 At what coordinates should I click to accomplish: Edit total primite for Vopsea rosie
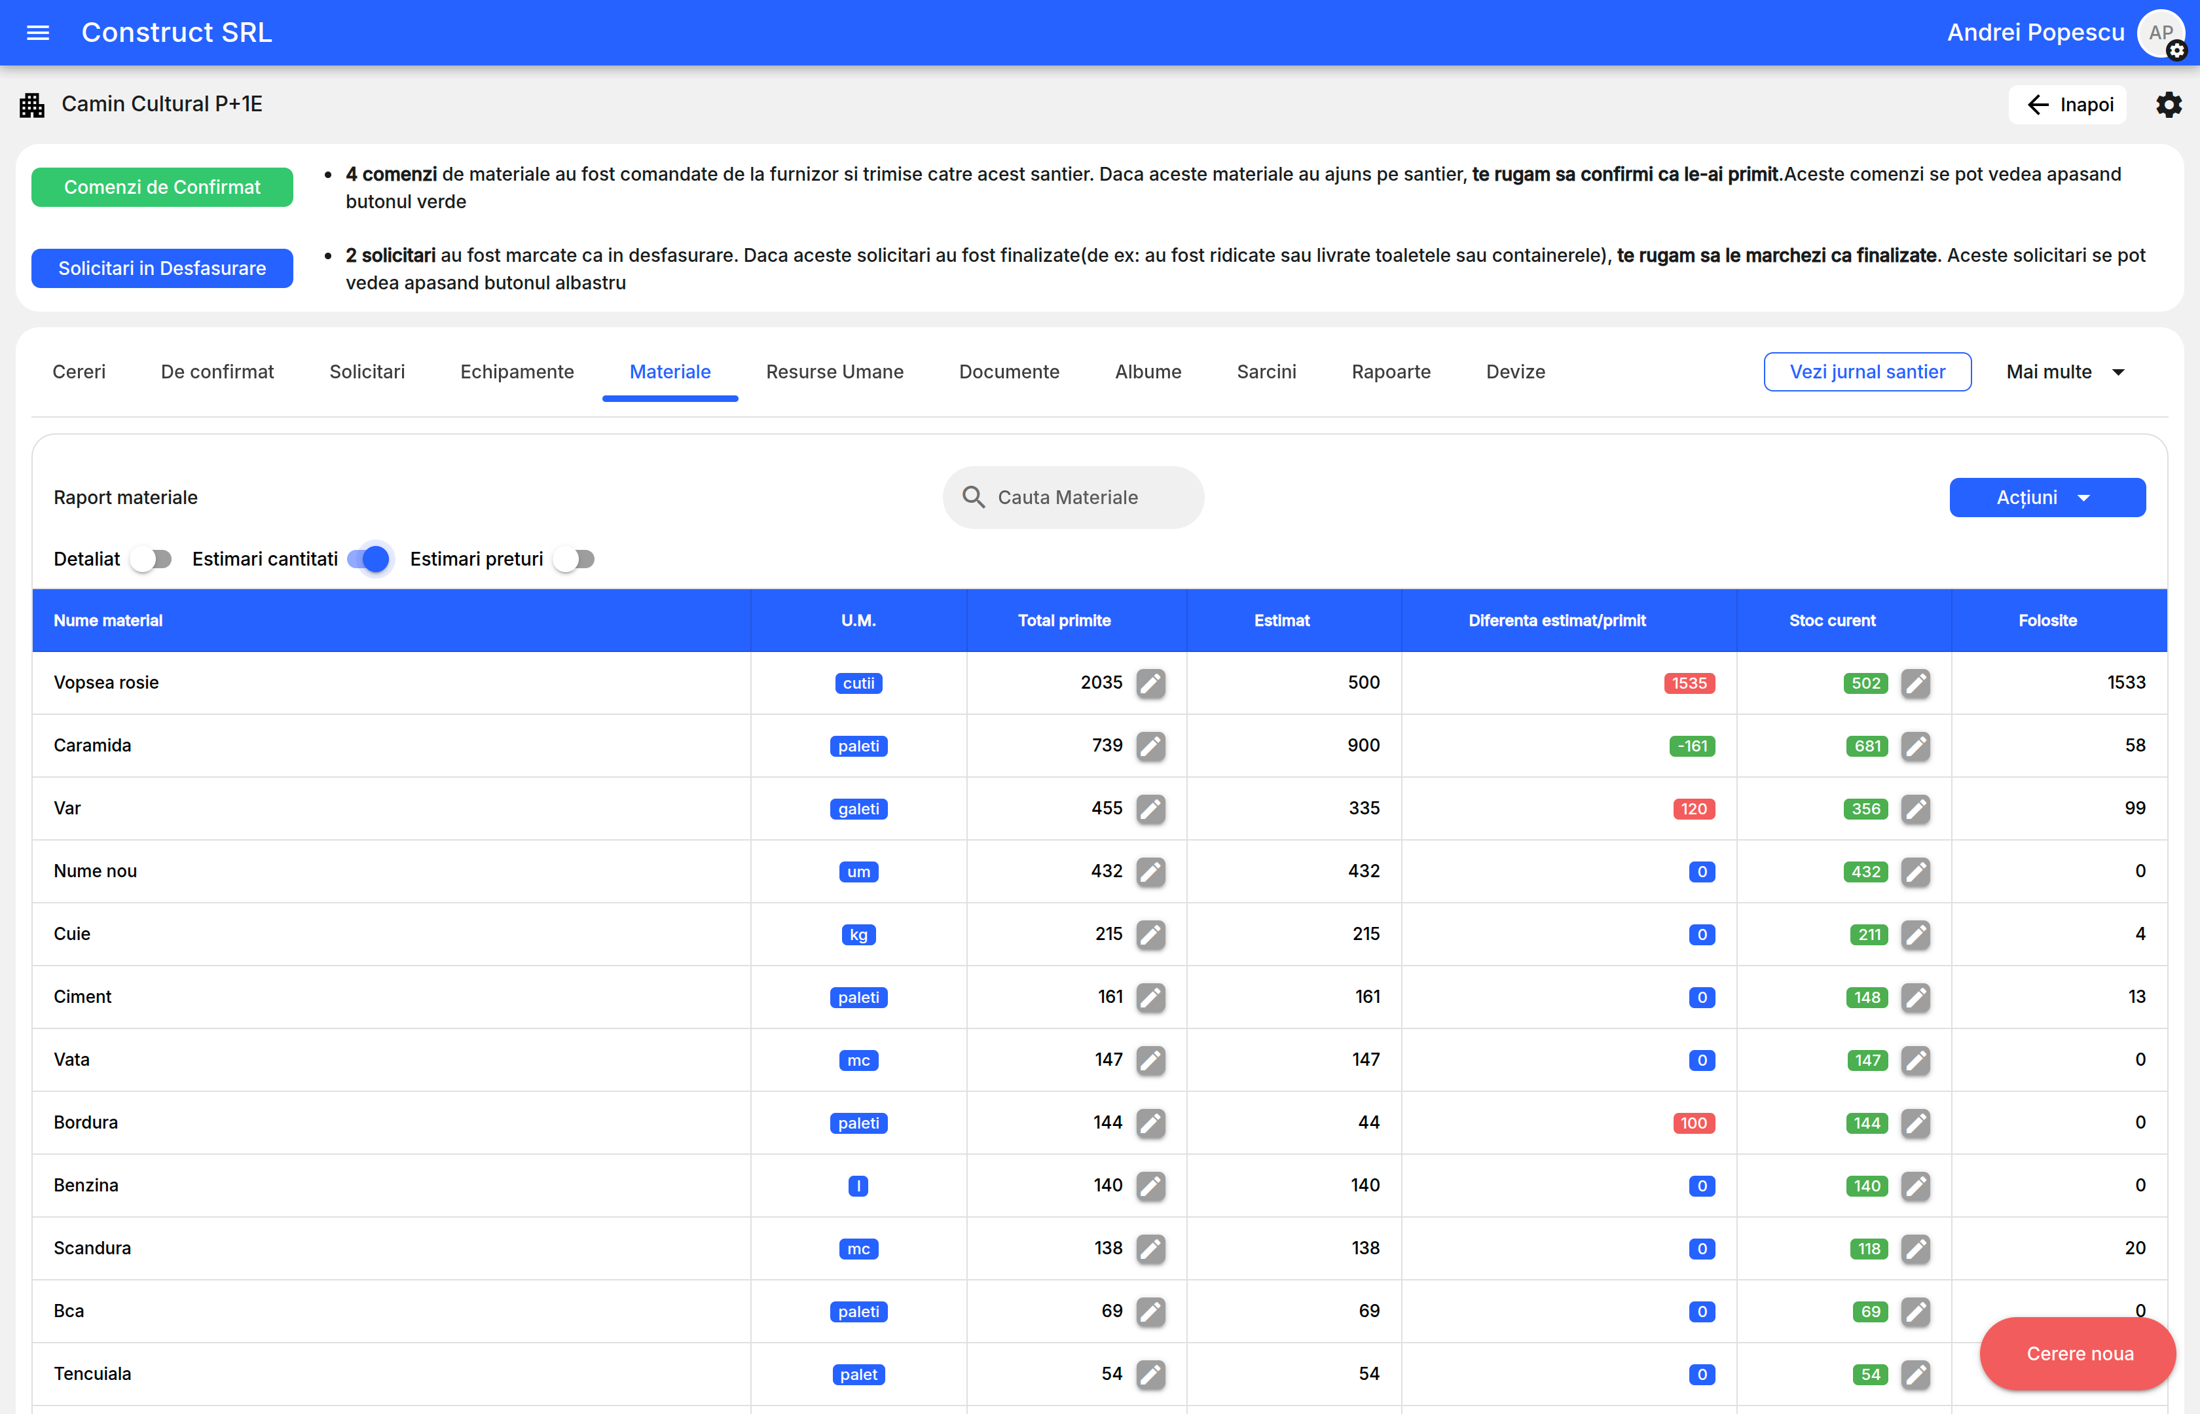pyautogui.click(x=1150, y=683)
